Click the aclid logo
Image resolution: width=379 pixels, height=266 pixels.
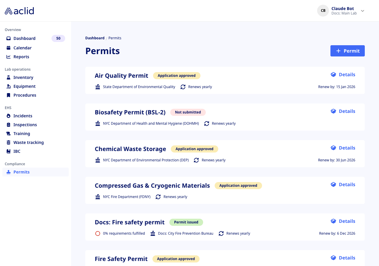19,11
